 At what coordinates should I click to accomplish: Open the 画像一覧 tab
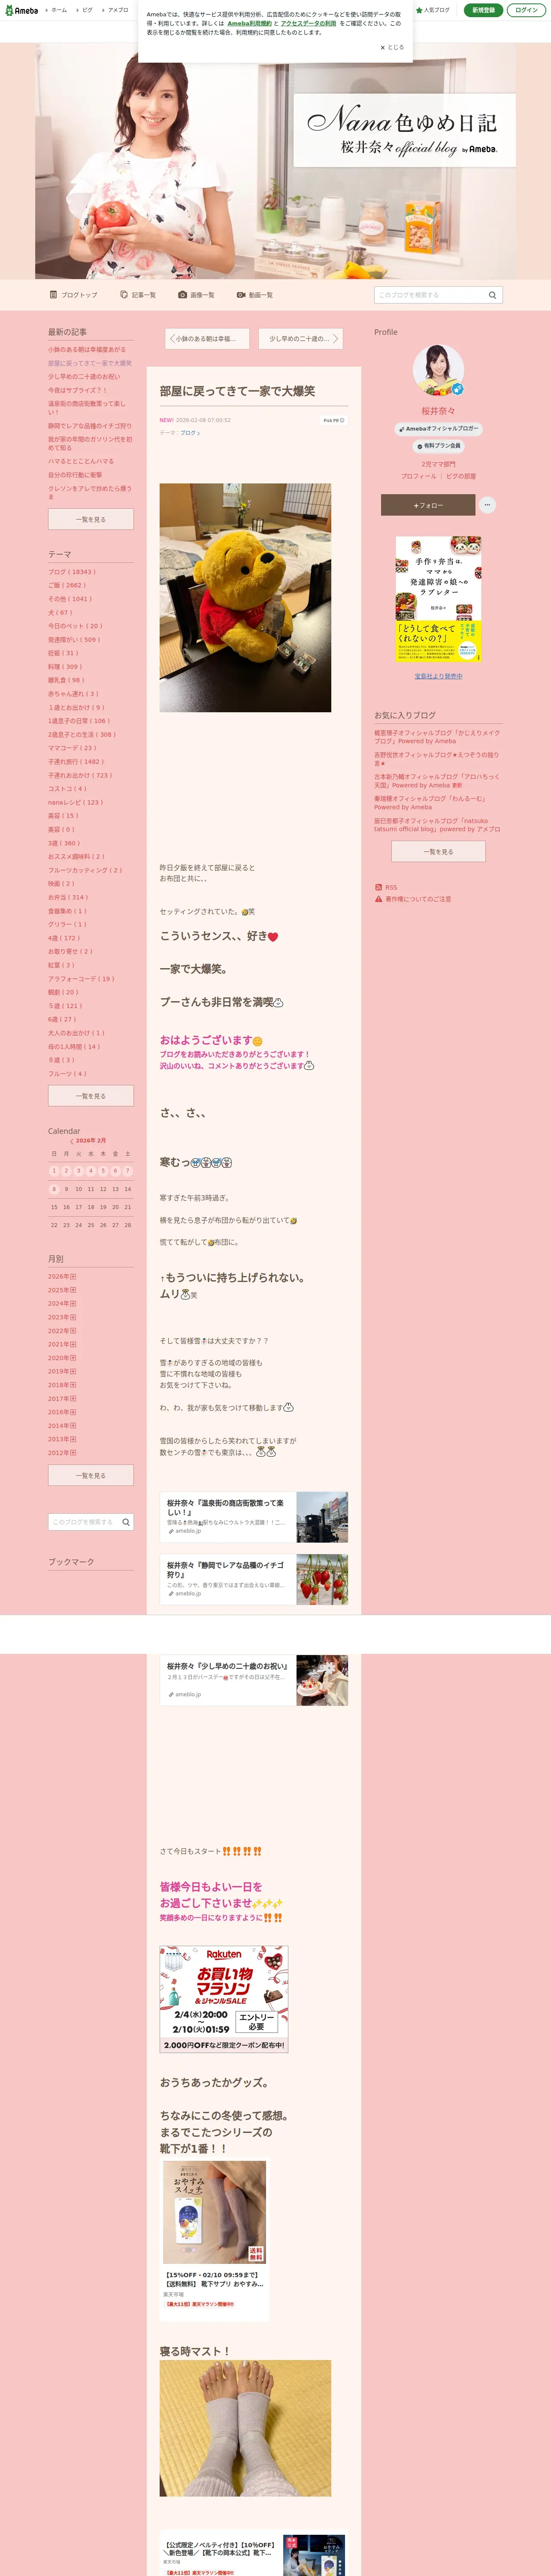point(196,295)
